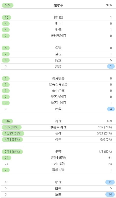The height and width of the screenshot is (198, 116).
Task: Click the 4/13 (31%) crosses badge
Action: (12, 140)
